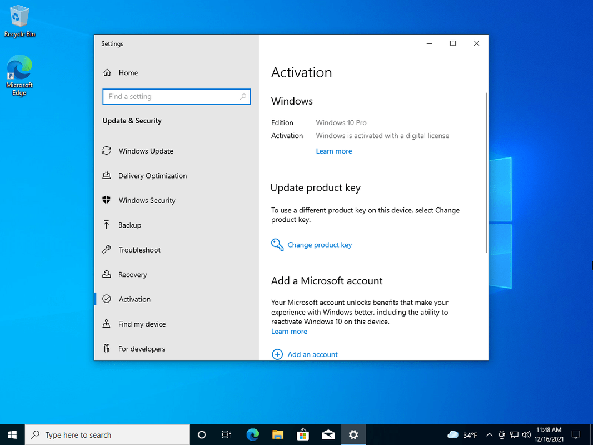This screenshot has width=593, height=445.
Task: Go to Home in Settings
Action: [128, 73]
